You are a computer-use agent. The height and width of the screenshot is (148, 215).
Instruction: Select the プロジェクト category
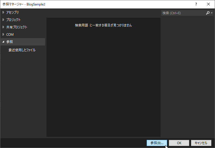click(13, 20)
